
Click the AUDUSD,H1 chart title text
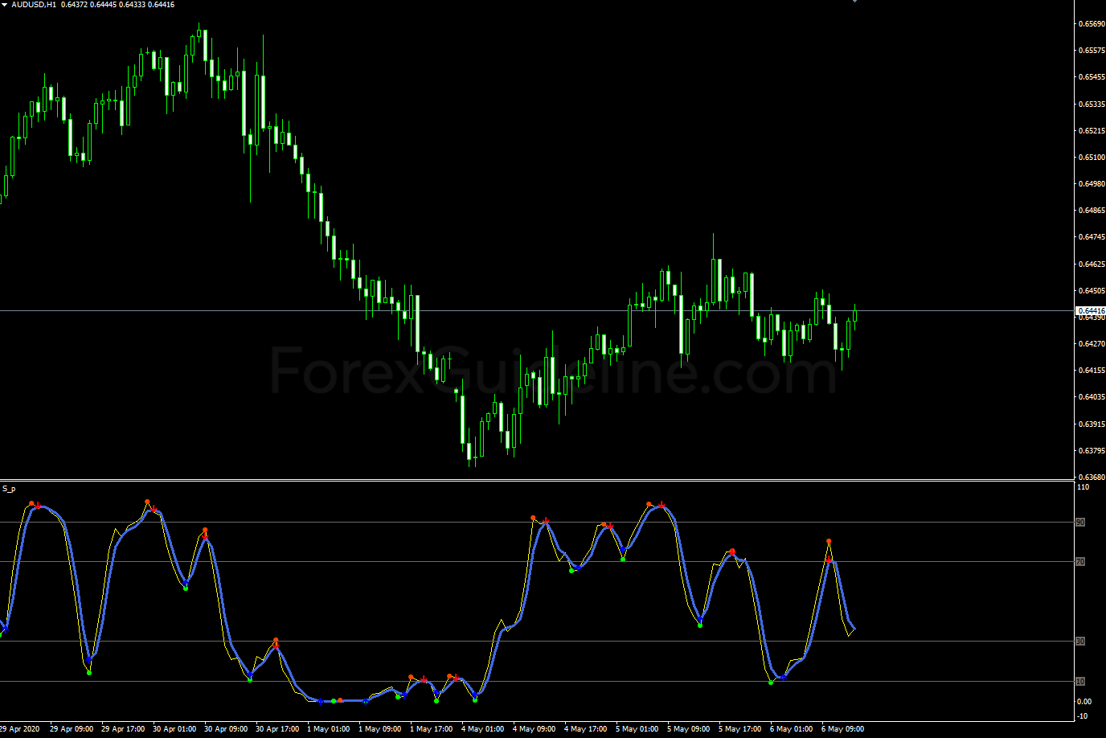(34, 5)
